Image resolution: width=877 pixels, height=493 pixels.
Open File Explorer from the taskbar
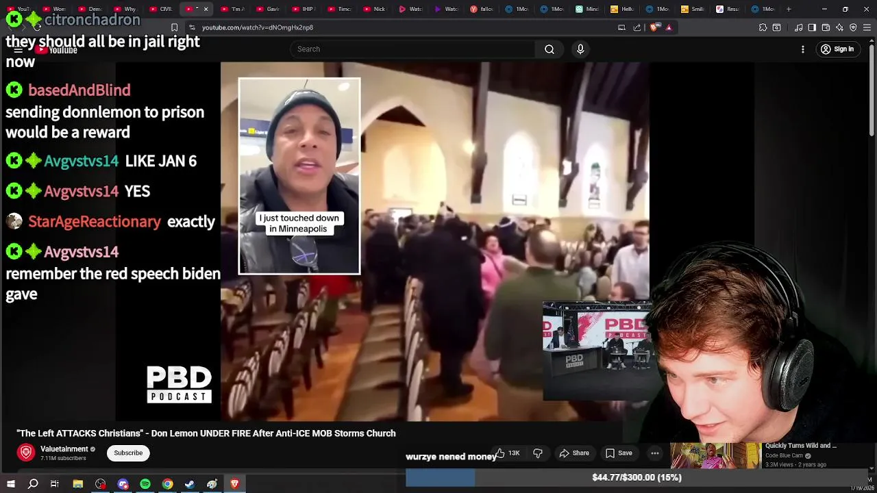click(x=78, y=484)
